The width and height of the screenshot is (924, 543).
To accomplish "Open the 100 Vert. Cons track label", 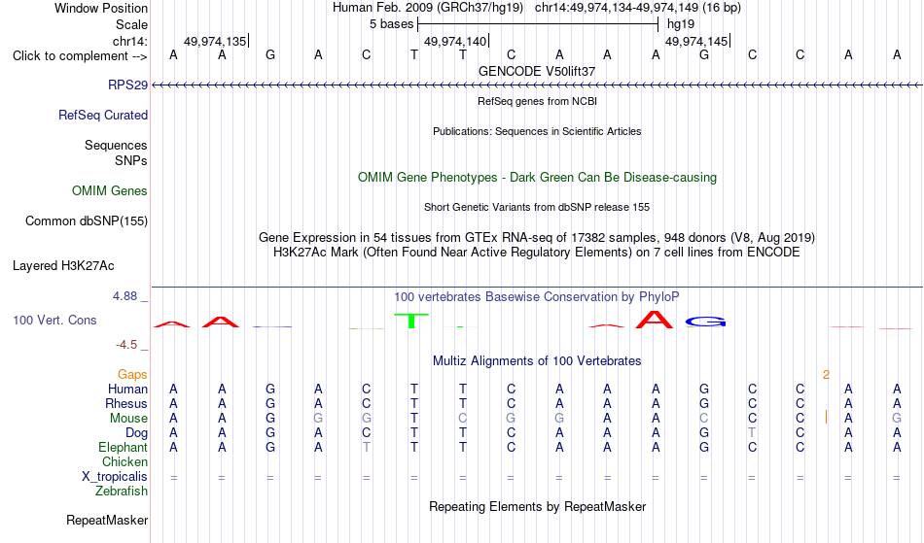I will [x=54, y=320].
